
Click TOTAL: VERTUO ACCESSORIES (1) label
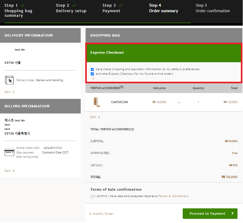[112, 129]
